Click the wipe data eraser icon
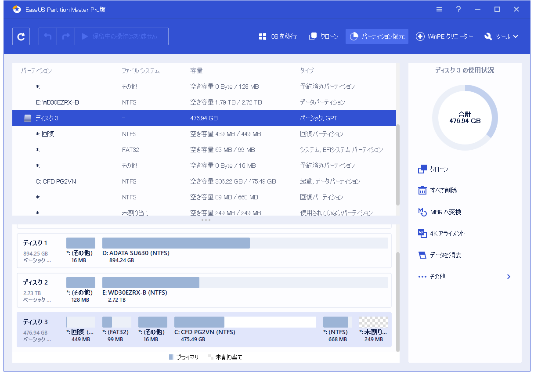This screenshot has width=534, height=375. 422,255
